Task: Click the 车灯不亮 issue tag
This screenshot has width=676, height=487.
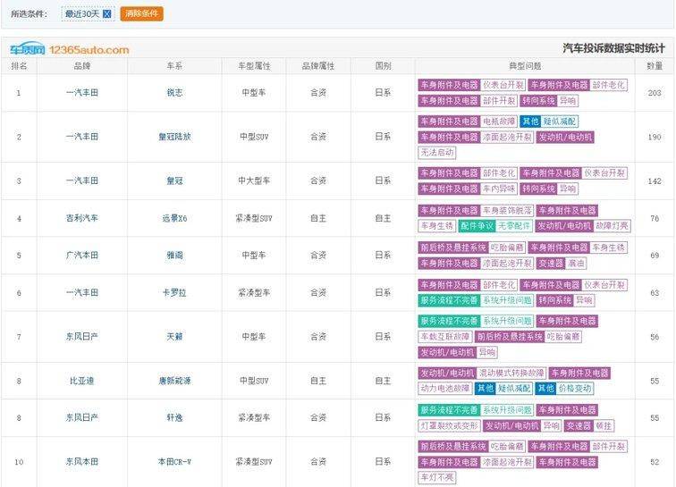Action: point(438,477)
